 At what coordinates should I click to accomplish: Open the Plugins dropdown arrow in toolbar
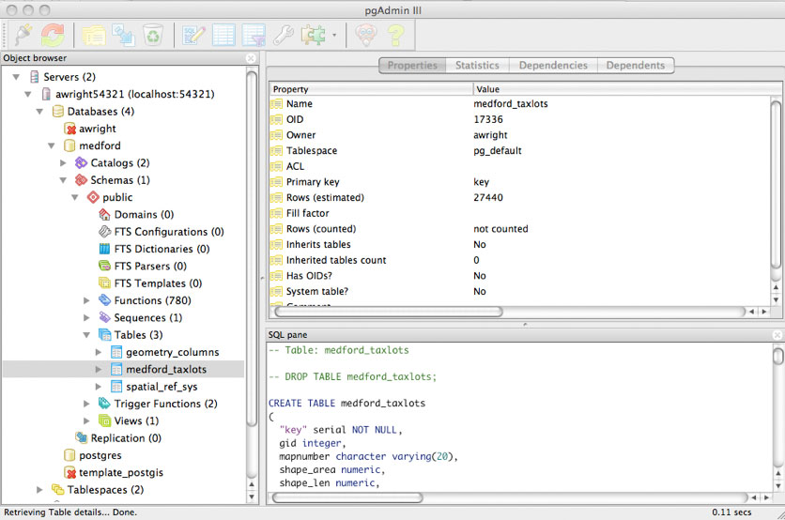pyautogui.click(x=333, y=37)
